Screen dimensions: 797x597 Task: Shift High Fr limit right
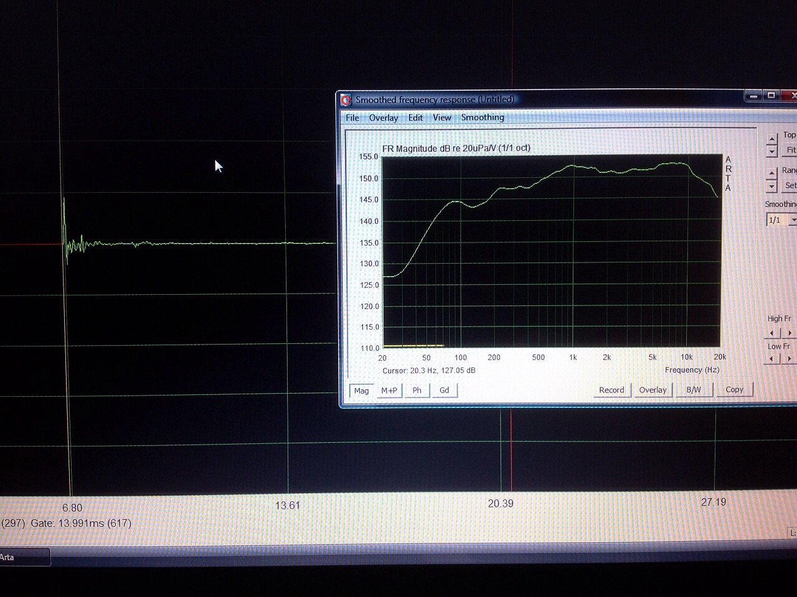click(789, 333)
